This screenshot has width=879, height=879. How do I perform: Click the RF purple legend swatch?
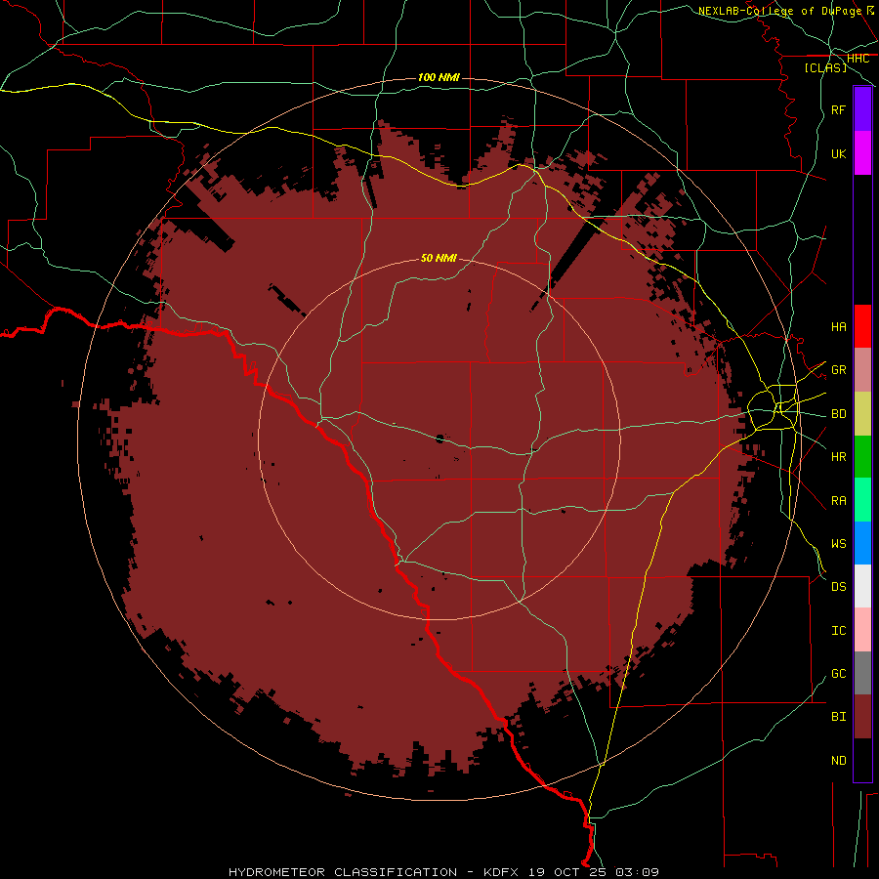862,109
